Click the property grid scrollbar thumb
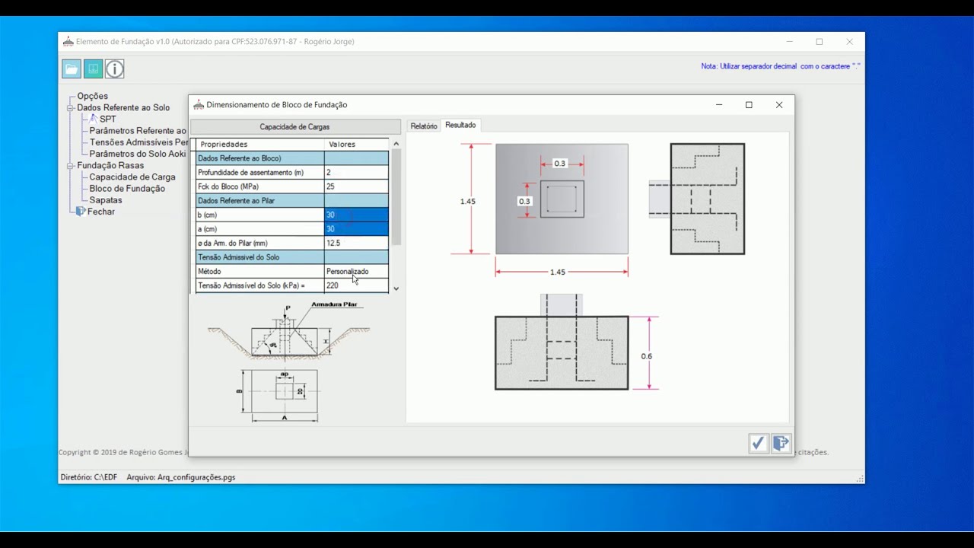This screenshot has height=548, width=974. (396, 197)
